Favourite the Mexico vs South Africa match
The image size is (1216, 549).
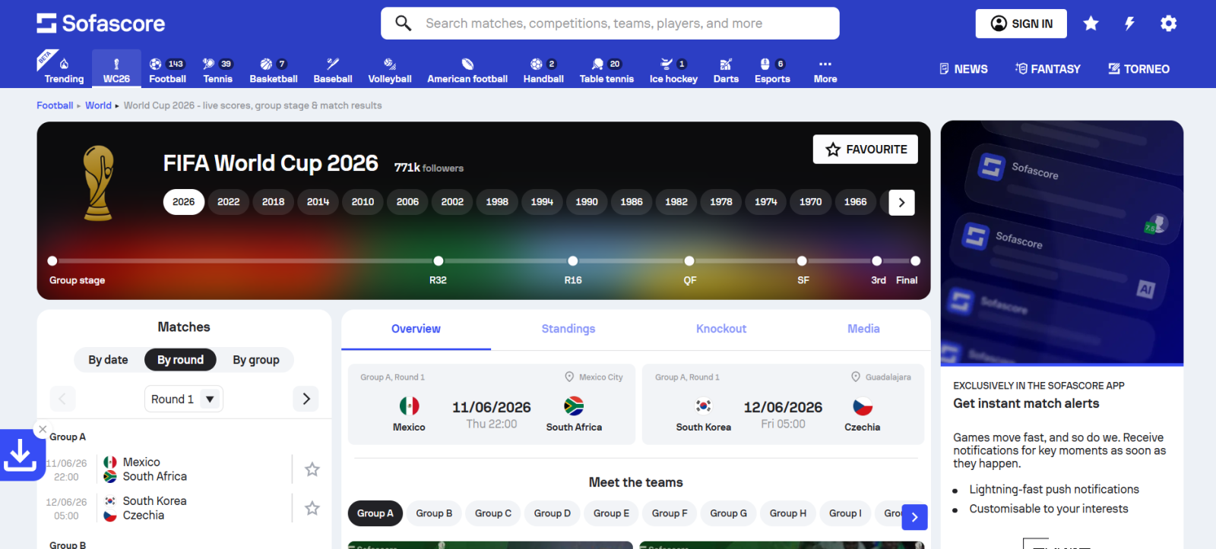pyautogui.click(x=312, y=469)
